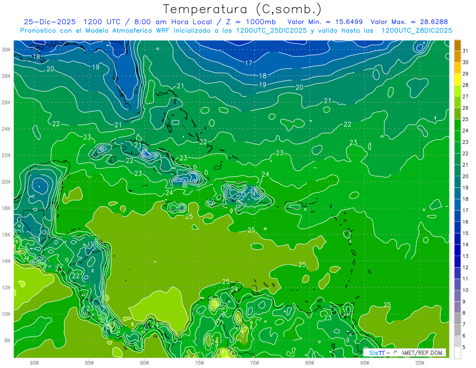
Task: Click the 90W longitude axis label
Action: (34, 363)
